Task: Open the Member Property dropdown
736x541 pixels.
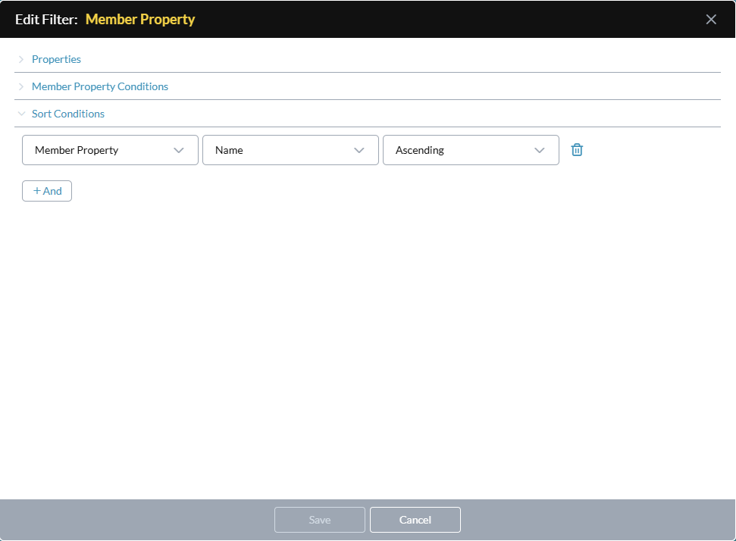Action: (x=111, y=150)
